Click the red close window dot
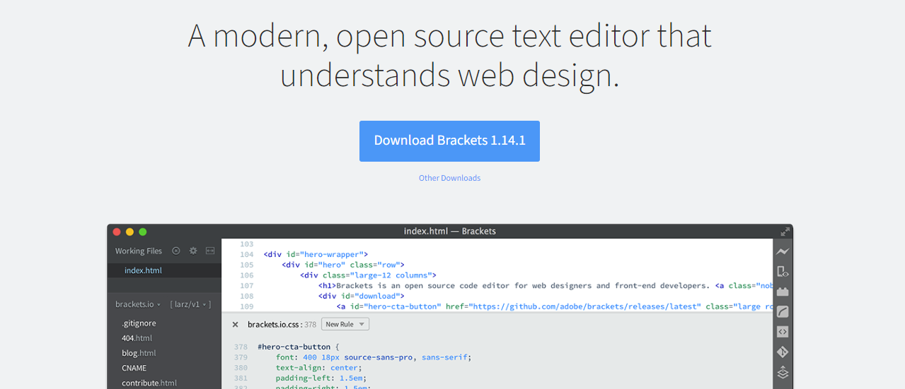The height and width of the screenshot is (389, 905). tap(117, 232)
